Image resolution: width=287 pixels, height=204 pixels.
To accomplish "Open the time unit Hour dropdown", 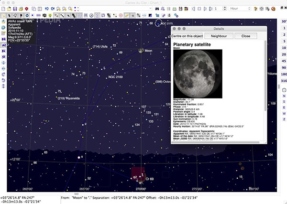I will coord(240,9).
